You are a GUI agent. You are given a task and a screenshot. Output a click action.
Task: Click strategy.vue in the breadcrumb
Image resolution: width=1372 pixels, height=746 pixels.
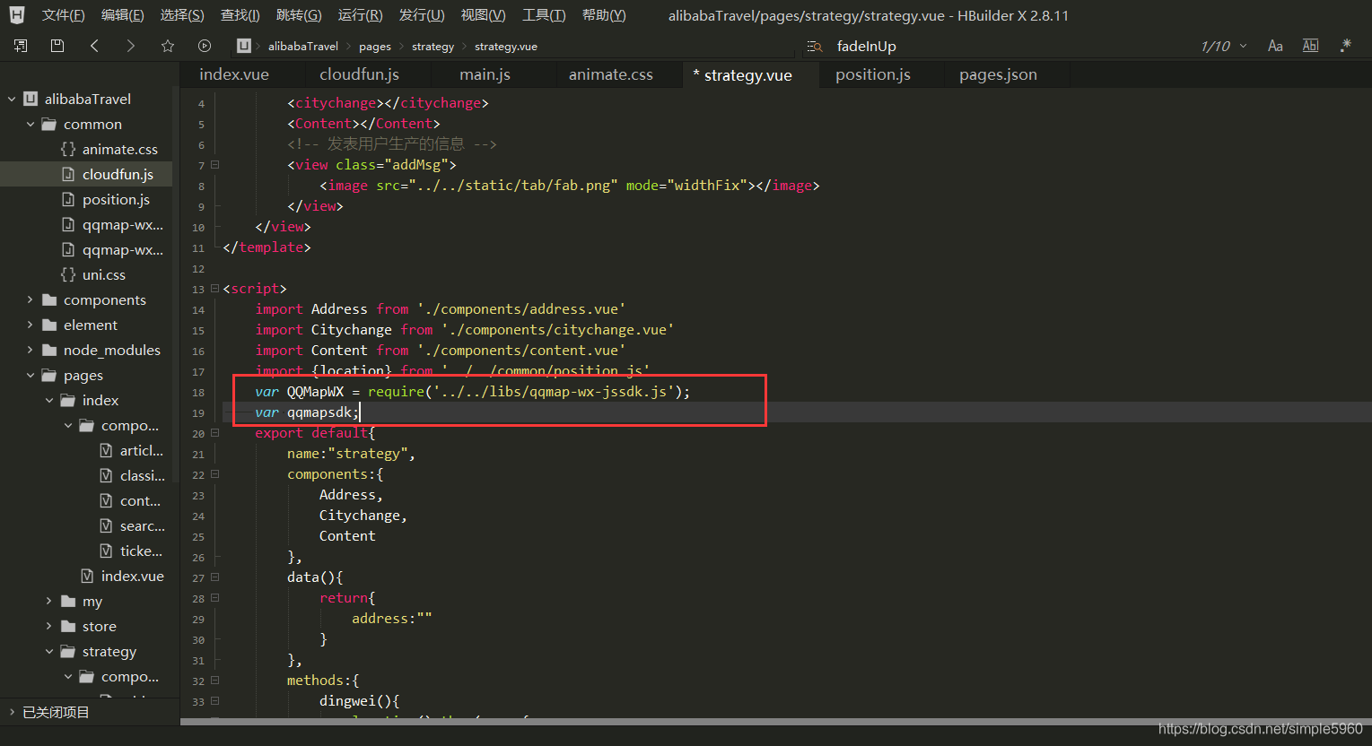pyautogui.click(x=506, y=47)
